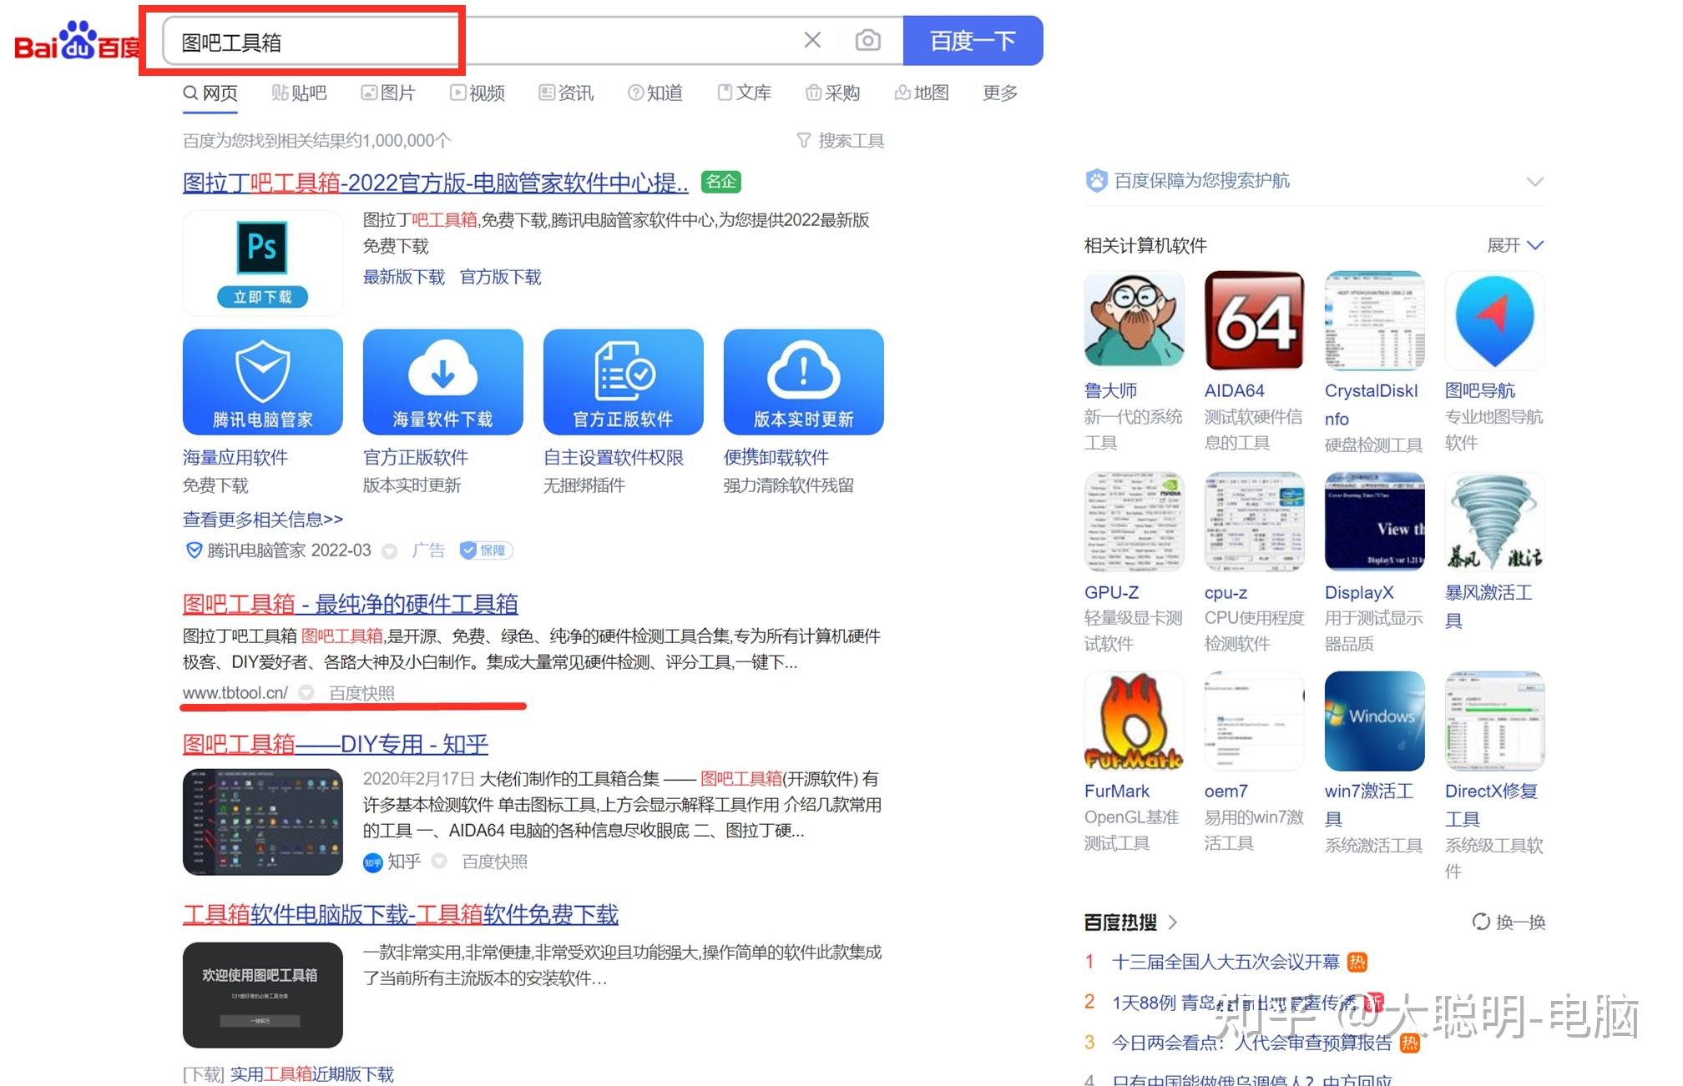Click the 海量软件下载 cloud tile

(442, 382)
